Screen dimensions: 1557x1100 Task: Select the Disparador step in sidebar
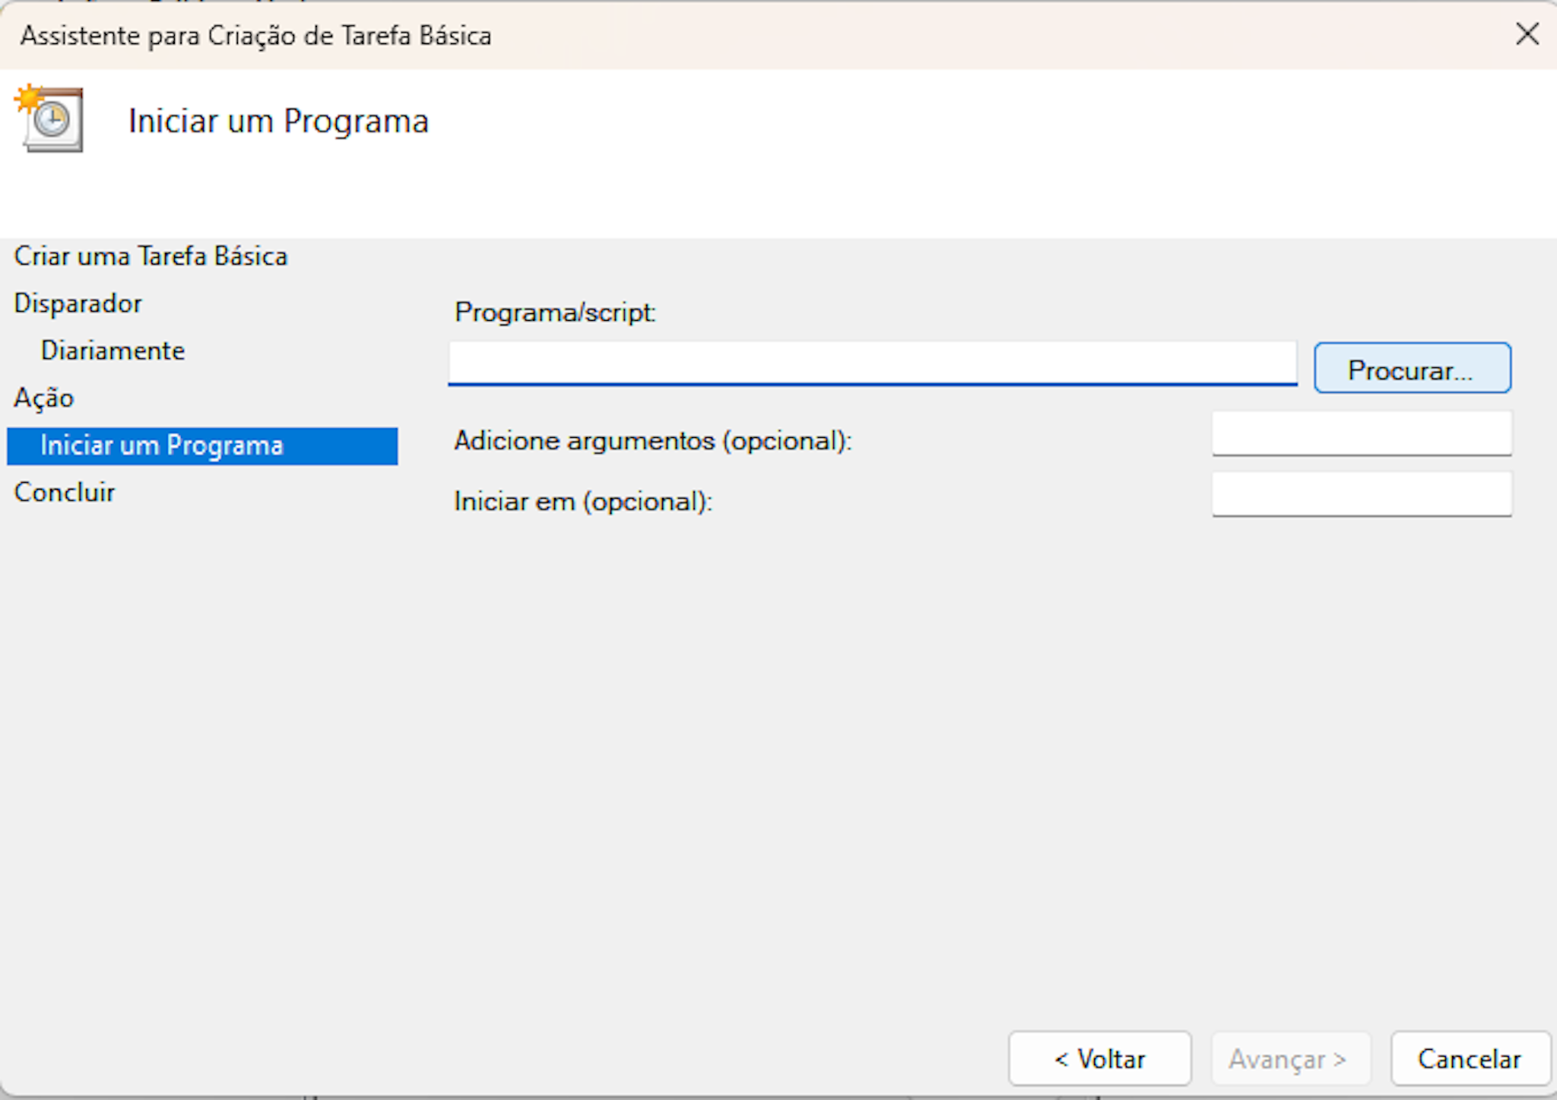pyautogui.click(x=77, y=303)
